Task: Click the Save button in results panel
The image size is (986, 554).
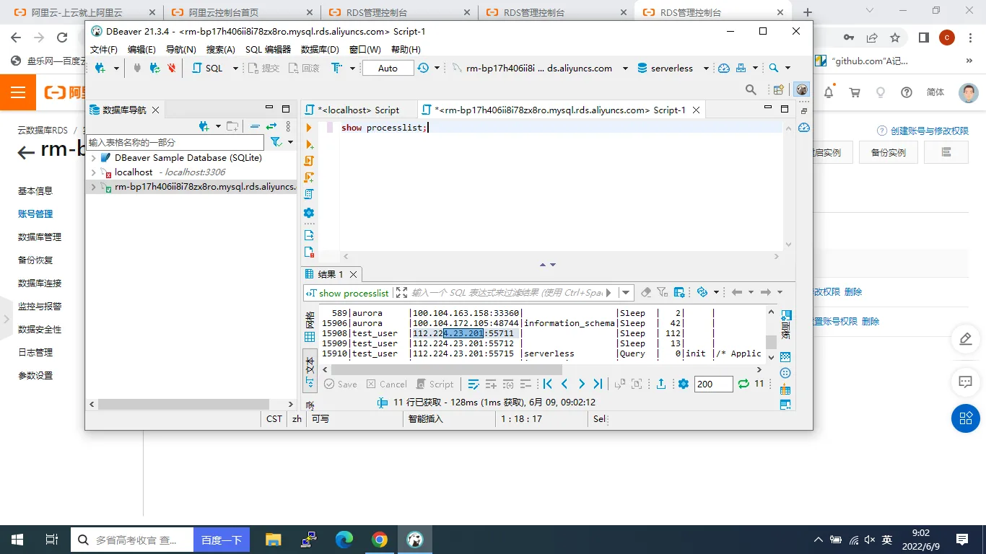Action: (341, 384)
